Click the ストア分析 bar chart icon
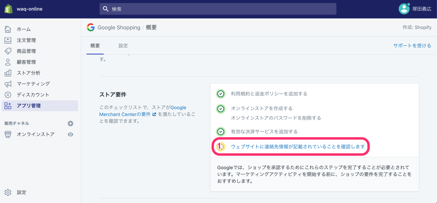This screenshot has width=437, height=203. coord(8,73)
